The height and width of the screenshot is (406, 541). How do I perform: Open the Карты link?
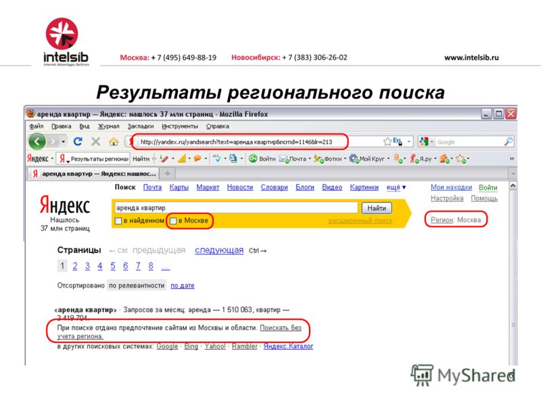click(179, 187)
